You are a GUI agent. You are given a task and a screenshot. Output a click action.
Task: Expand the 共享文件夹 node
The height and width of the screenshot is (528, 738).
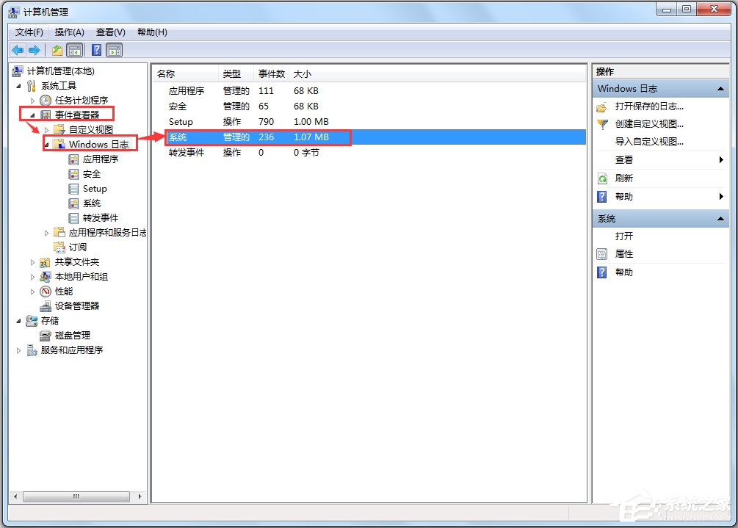(32, 262)
